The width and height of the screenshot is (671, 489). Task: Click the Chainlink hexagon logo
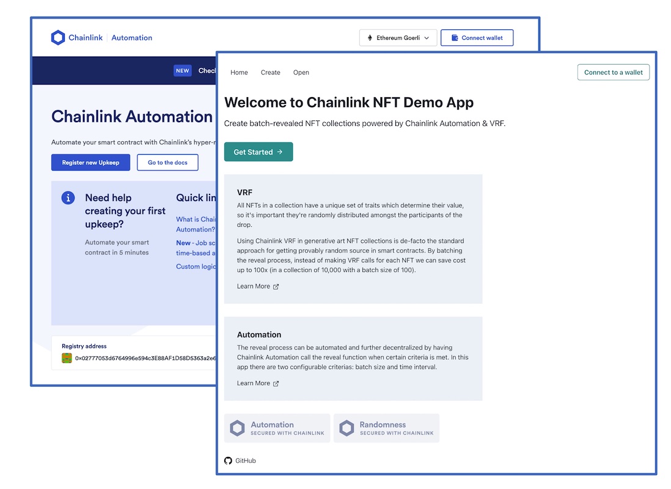tap(58, 37)
